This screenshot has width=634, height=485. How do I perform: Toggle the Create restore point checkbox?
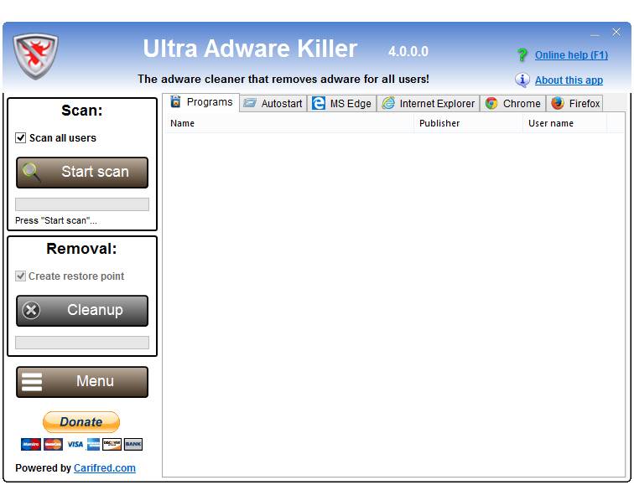(x=20, y=276)
